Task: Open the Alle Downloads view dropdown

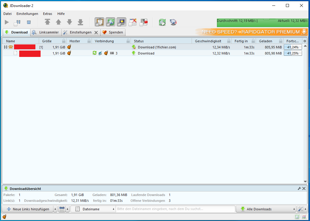Action: tap(266, 209)
